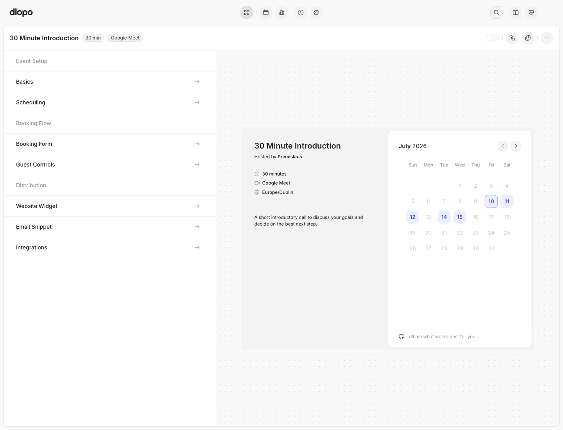This screenshot has width=563, height=430.
Task: Select July 12 in the calendar
Action: tap(412, 217)
